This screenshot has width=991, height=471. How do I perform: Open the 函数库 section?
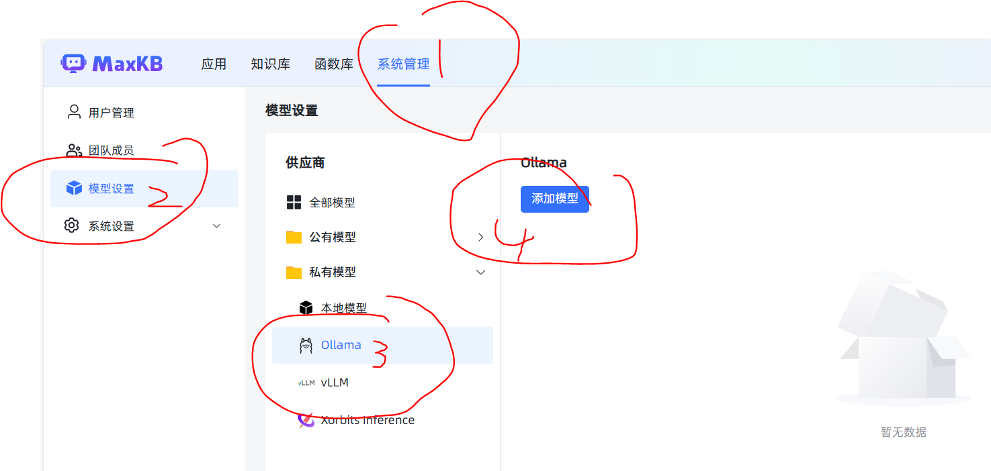pyautogui.click(x=334, y=63)
